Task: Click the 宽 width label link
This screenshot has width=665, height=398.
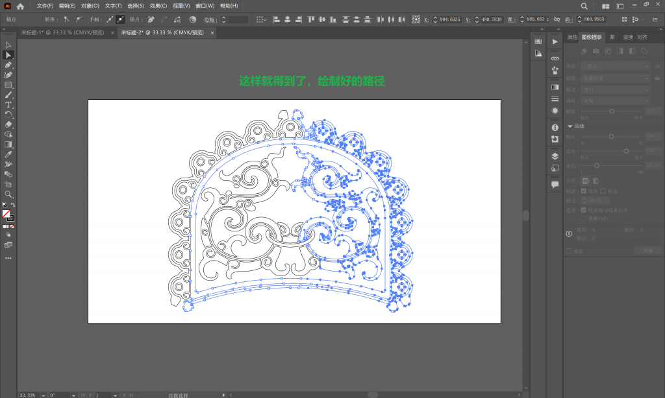Action: click(512, 19)
